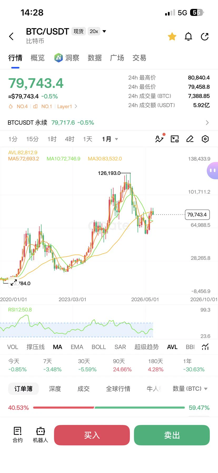The width and height of the screenshot is (218, 473).
Task: Select the 成交 trades tab
Action: point(83,389)
